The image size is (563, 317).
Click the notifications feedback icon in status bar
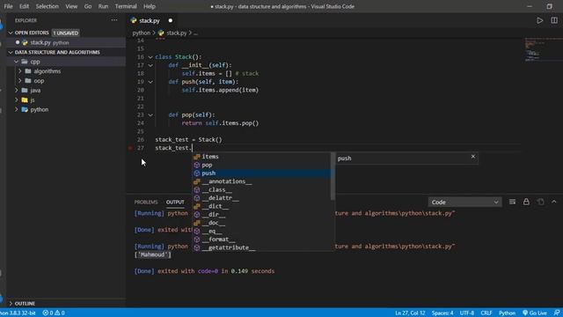tap(557, 313)
